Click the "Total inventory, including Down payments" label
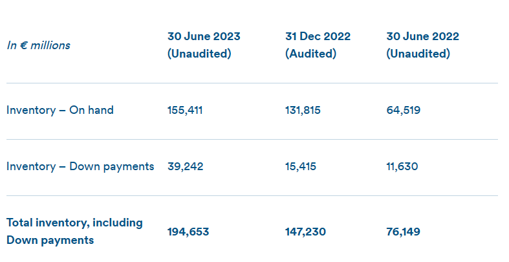Screen dimensions: 509x262 point(74,231)
